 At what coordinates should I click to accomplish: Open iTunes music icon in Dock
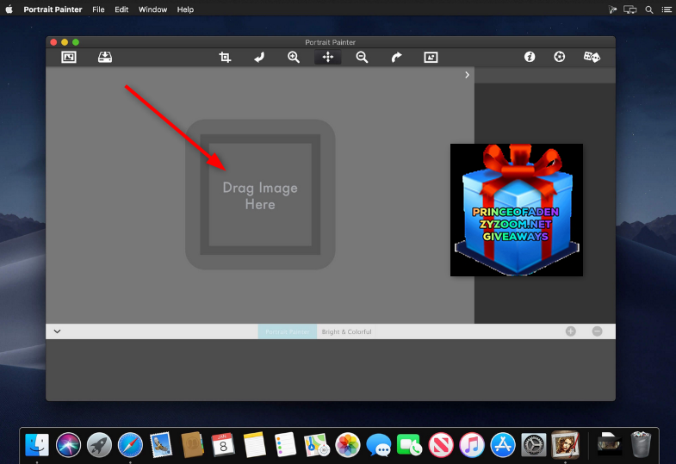click(472, 444)
